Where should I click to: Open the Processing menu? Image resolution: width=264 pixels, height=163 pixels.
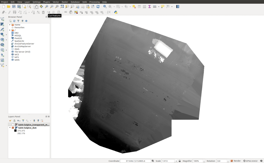tap(94, 2)
